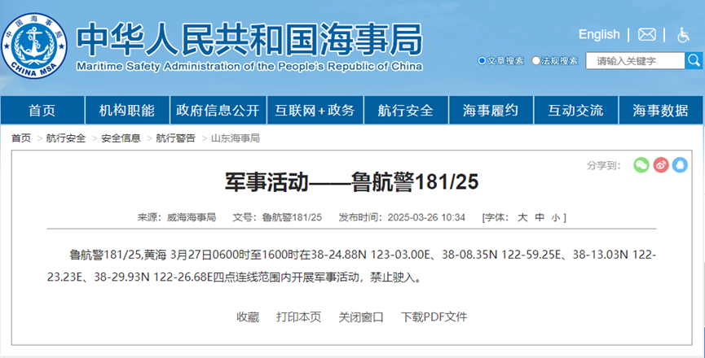Switch site to English

coord(599,34)
